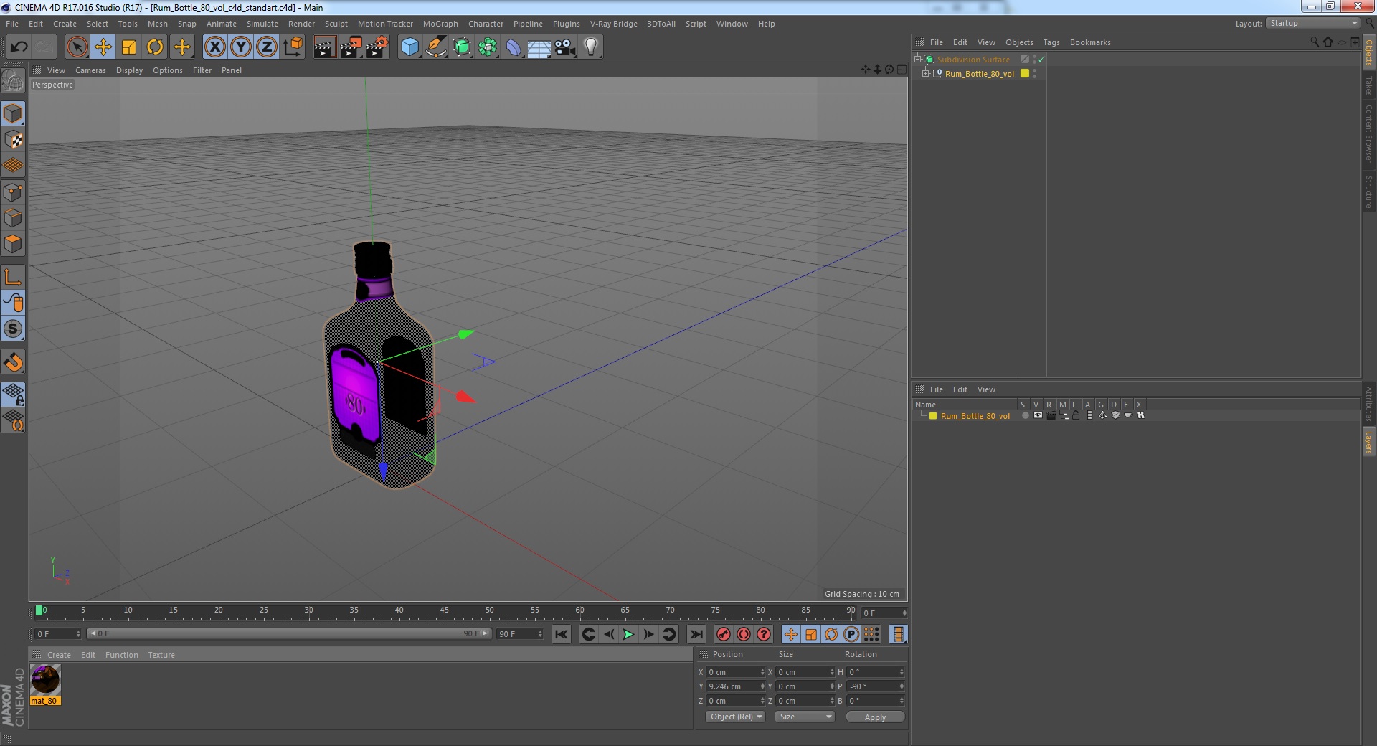
Task: Add a Camera object
Action: (x=565, y=47)
